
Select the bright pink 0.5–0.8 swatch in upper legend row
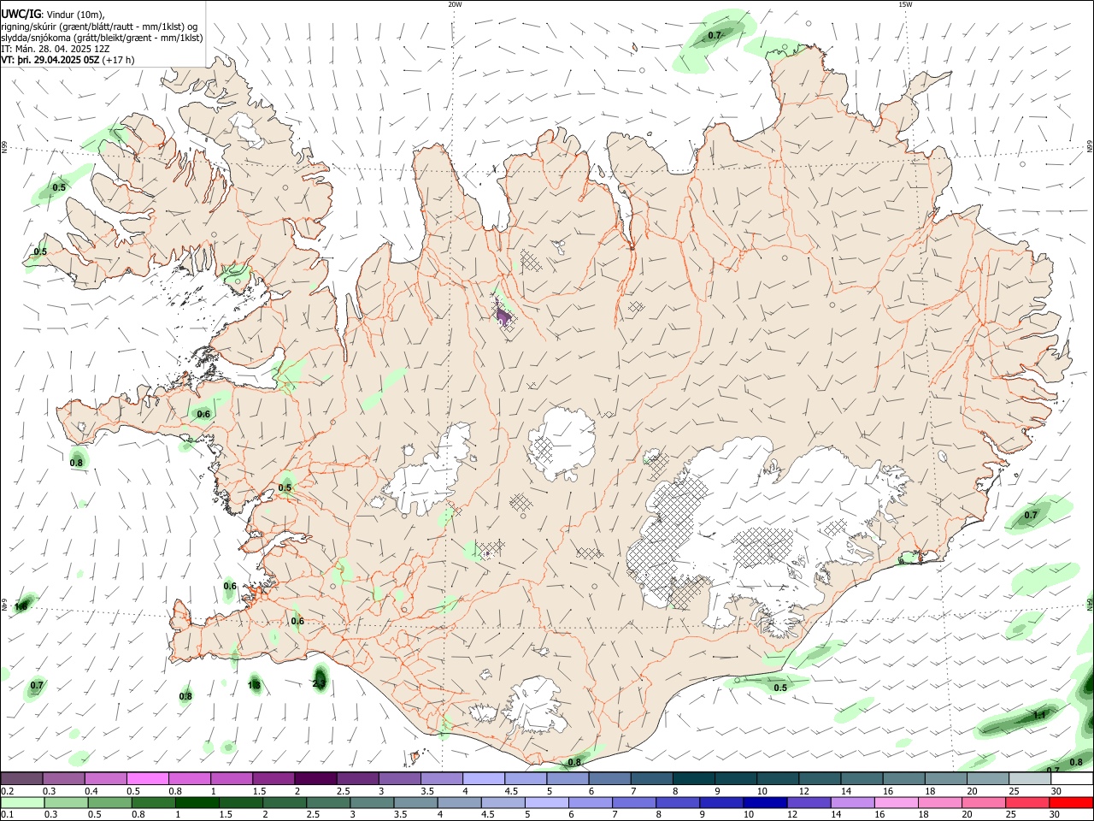(x=148, y=778)
